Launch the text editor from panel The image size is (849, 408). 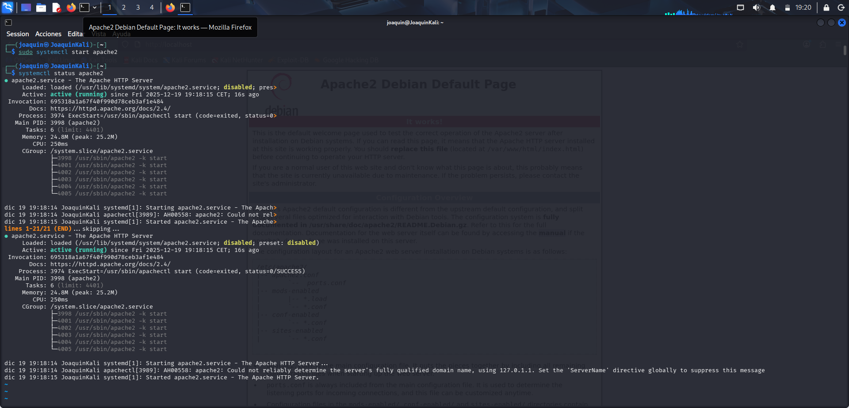tap(56, 8)
